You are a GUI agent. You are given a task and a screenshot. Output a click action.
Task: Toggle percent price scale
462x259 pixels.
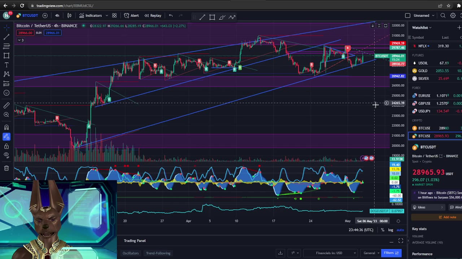(383, 230)
